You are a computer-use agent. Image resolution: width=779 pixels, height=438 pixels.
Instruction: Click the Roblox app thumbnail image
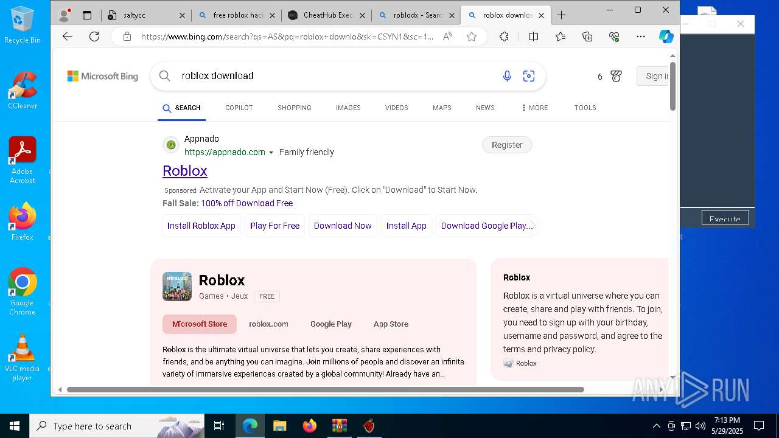pos(177,287)
